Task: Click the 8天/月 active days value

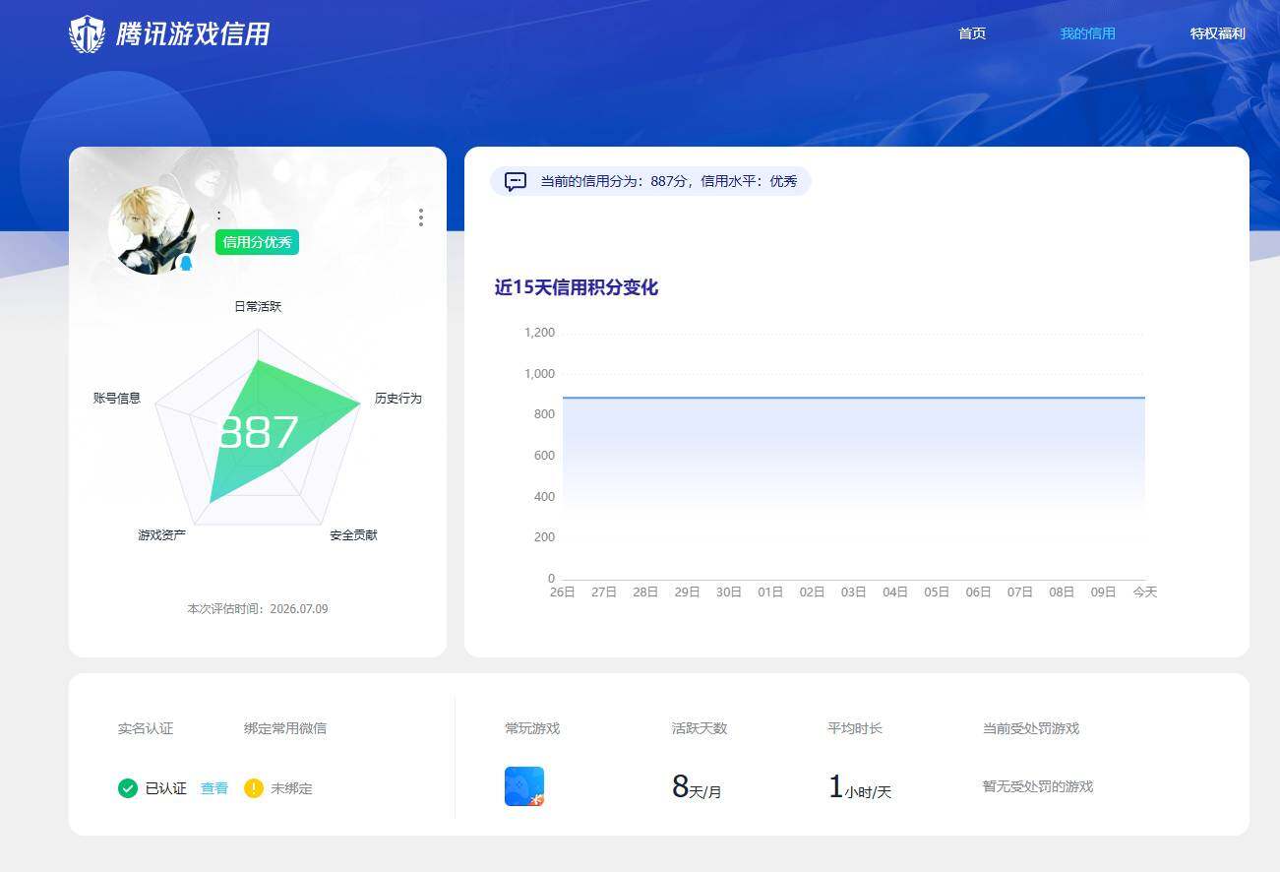Action: (697, 787)
